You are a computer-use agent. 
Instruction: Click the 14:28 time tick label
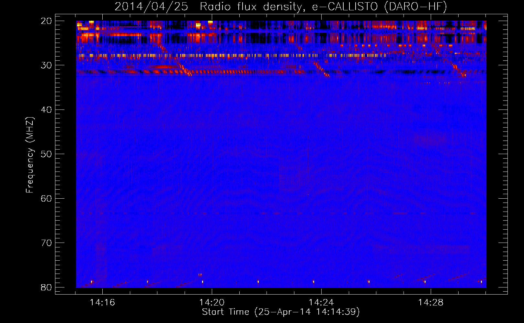pyautogui.click(x=431, y=303)
